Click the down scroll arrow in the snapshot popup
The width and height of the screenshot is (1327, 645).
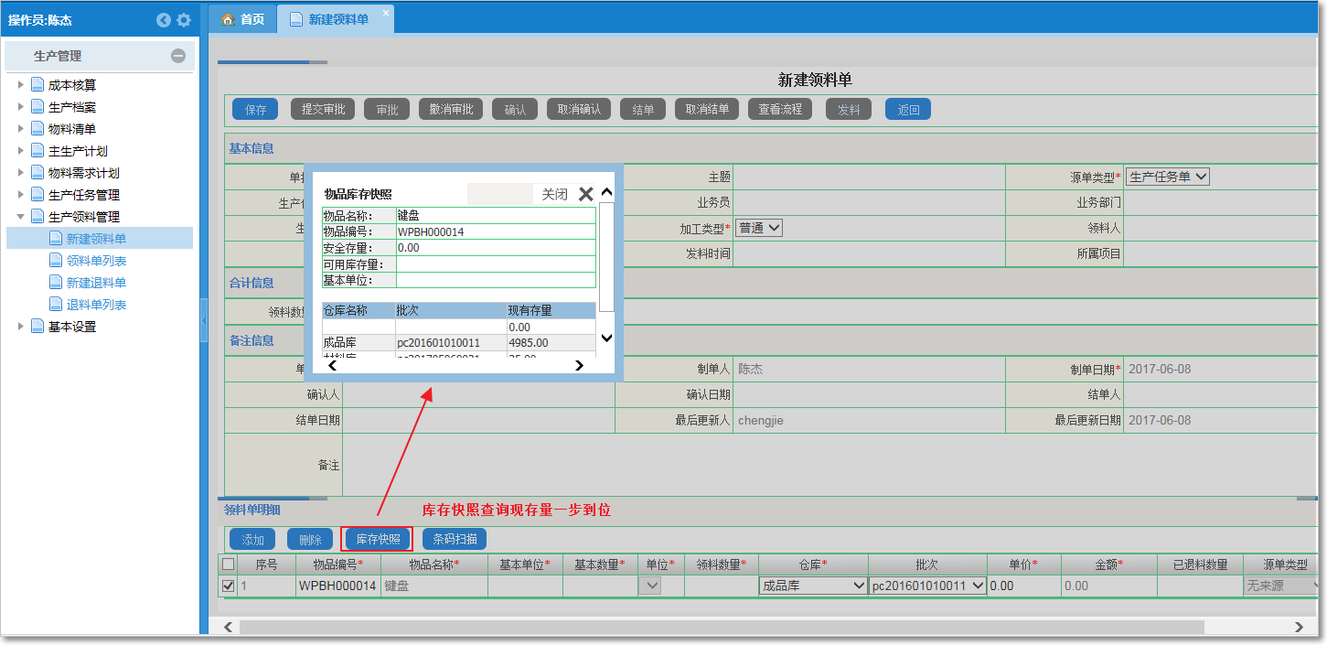coord(605,338)
